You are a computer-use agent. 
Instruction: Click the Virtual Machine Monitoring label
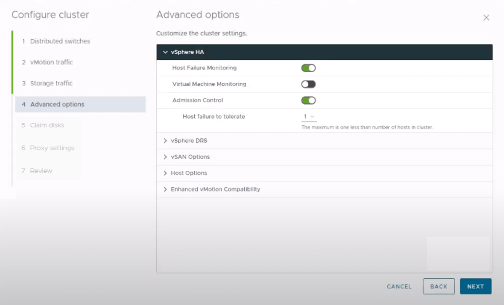pos(209,84)
